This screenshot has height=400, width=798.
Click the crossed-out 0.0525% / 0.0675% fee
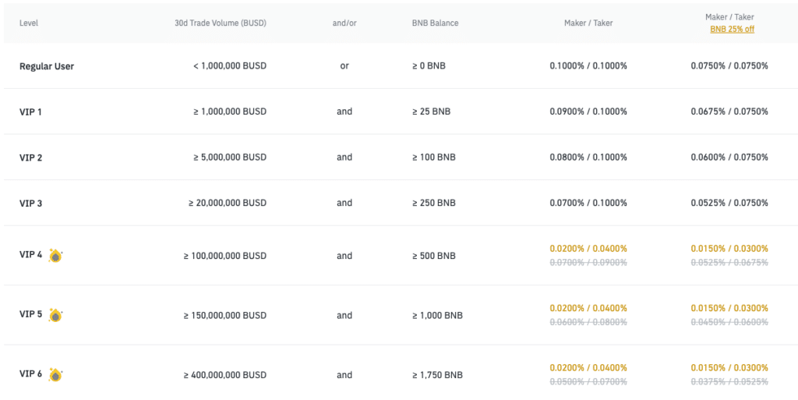pos(729,263)
